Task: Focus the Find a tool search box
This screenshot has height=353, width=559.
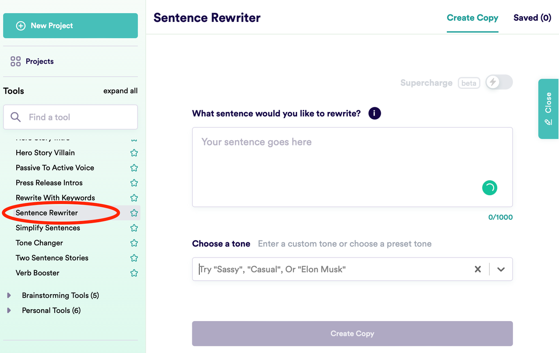Action: tap(71, 117)
